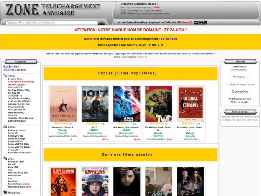Click "Mot de passe oublié ?" link
Image resolution: width=261 pixels, height=196 pixels.
[240, 99]
